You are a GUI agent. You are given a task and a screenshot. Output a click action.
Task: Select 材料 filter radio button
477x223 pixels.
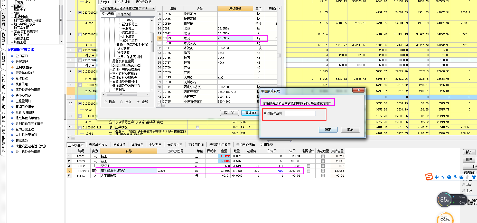[x=464, y=185]
